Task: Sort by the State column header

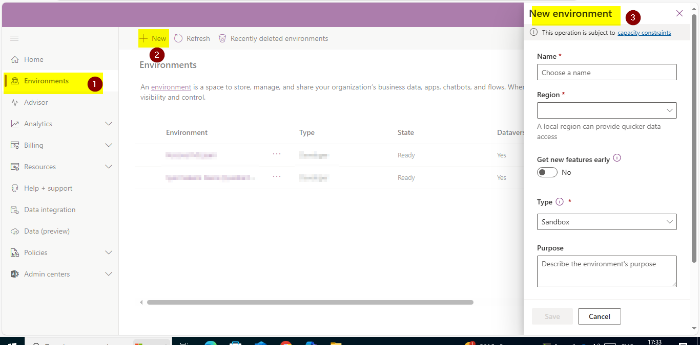Action: pyautogui.click(x=406, y=132)
